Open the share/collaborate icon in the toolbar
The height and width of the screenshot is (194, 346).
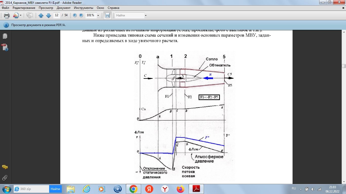click(x=16, y=15)
